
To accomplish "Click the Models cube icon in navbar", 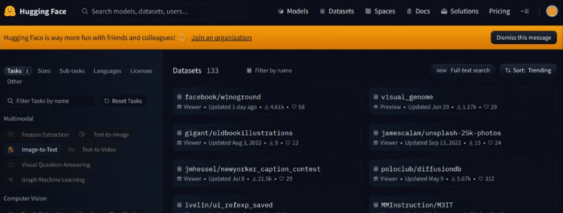I will [281, 11].
